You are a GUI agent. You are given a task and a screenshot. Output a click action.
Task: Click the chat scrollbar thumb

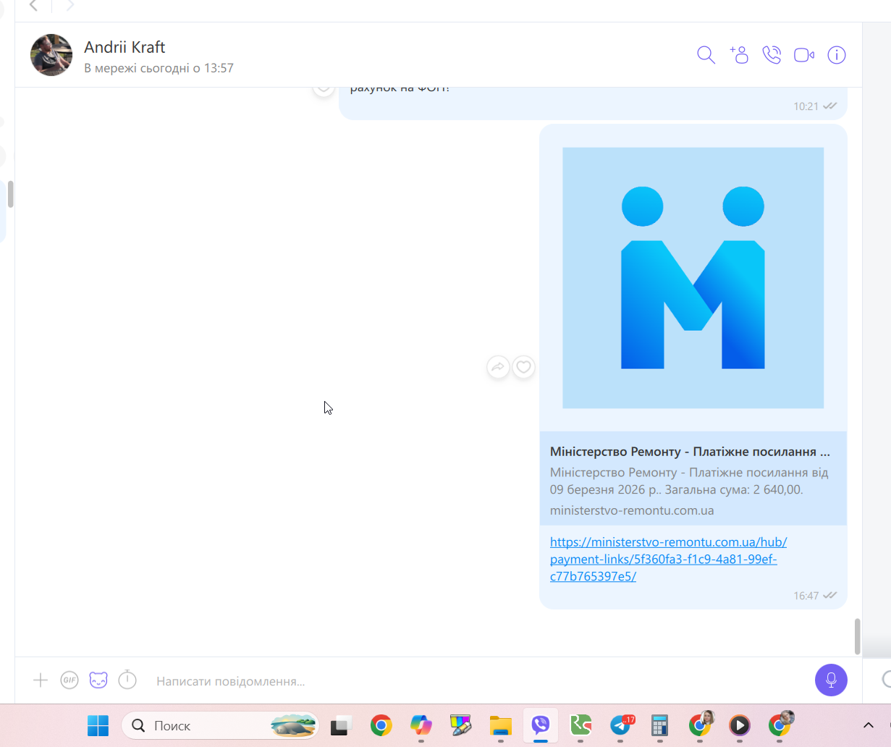[857, 636]
